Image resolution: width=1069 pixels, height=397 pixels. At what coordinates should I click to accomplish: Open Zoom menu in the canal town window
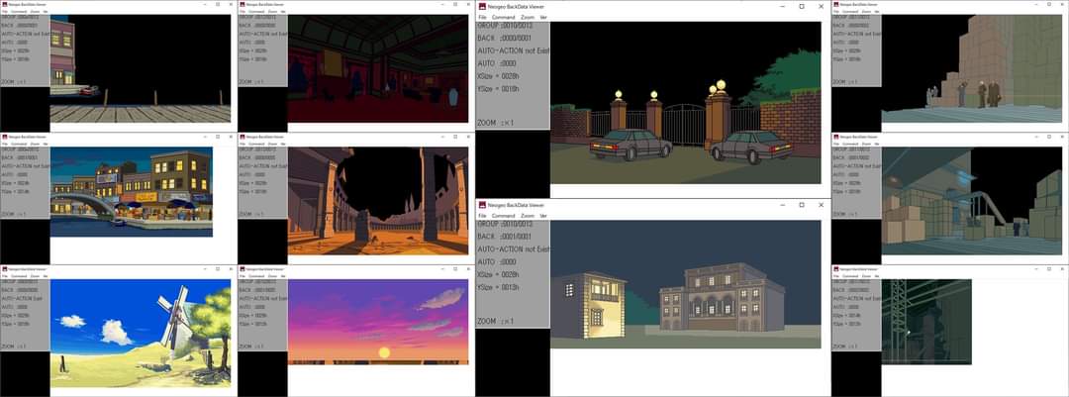click(x=34, y=144)
